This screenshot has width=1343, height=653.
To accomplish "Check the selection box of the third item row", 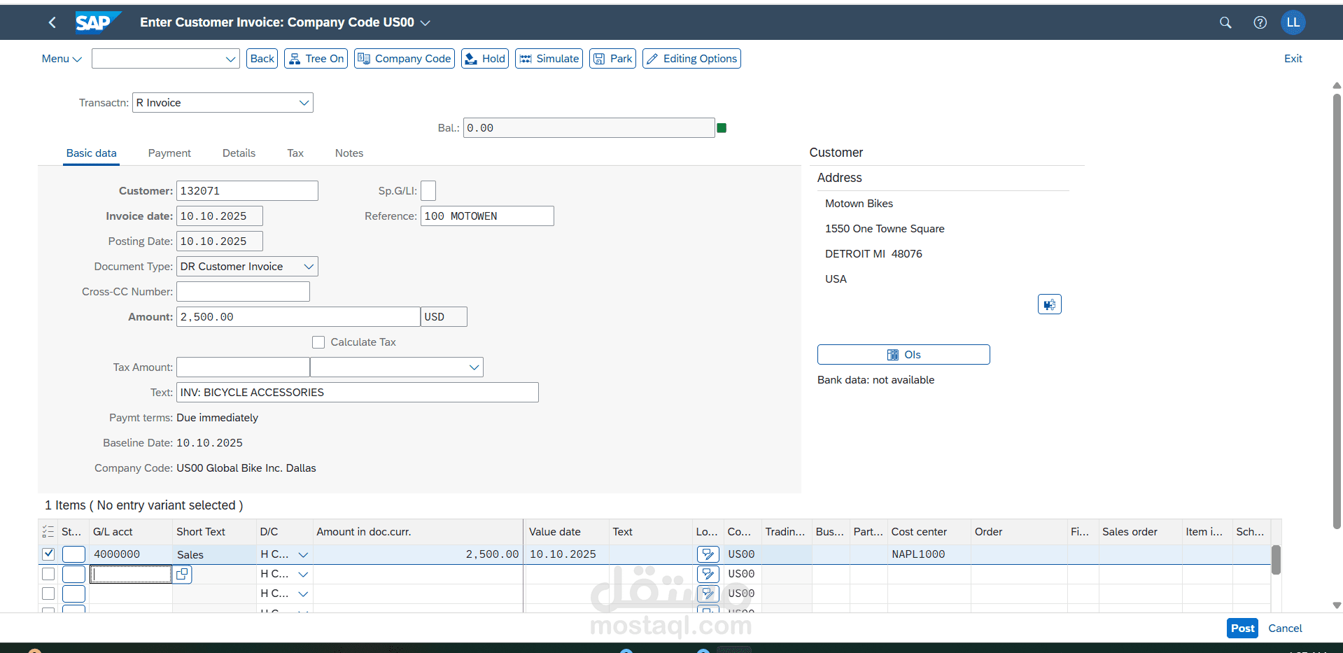I will (48, 594).
